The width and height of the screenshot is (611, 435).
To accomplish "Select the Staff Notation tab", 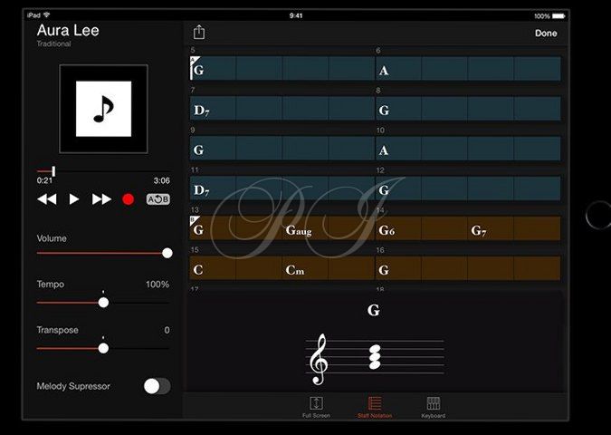I will tap(375, 407).
